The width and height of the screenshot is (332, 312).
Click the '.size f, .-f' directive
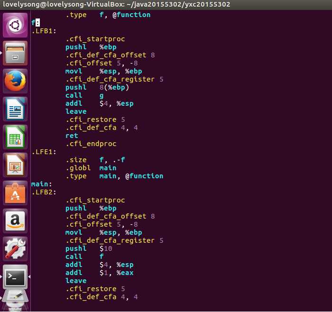95,160
